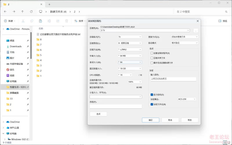Open the 新建 (new) menu in Explorer

[9, 21]
